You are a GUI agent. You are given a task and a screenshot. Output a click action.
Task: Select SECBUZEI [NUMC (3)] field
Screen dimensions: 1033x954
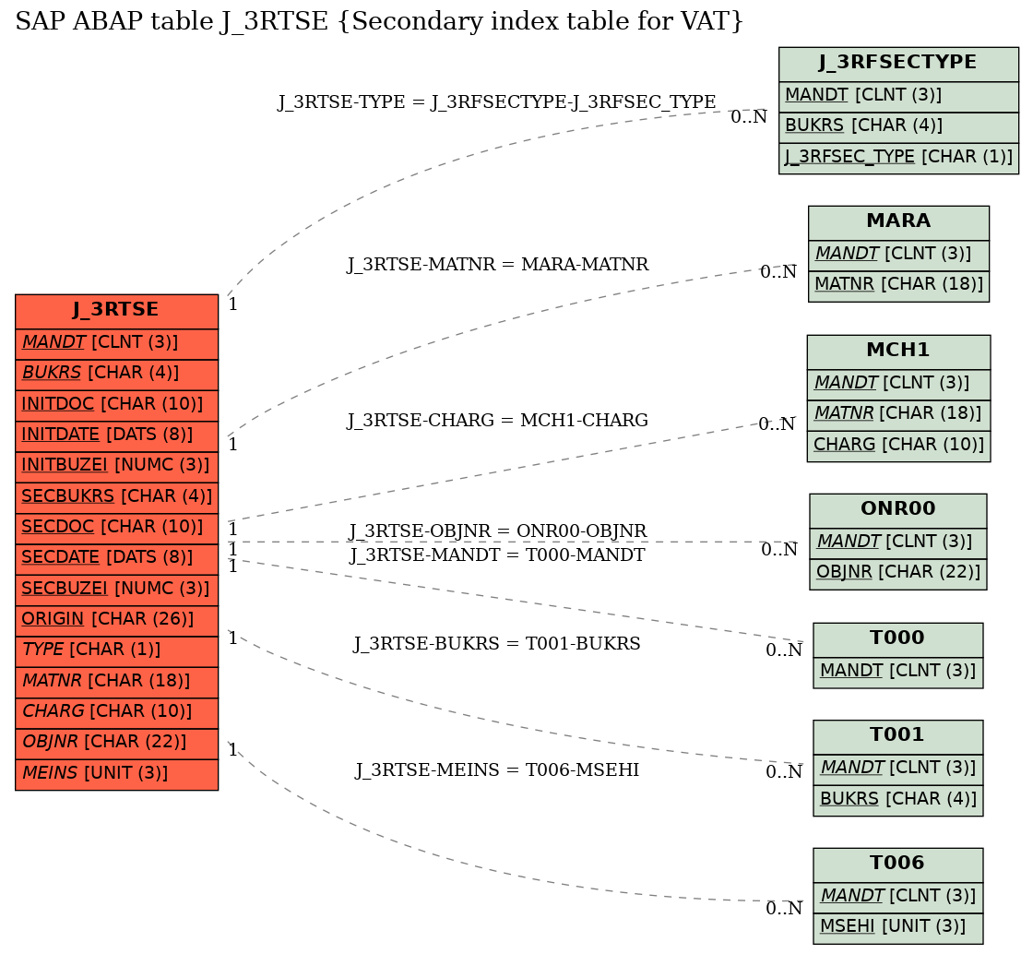[116, 590]
